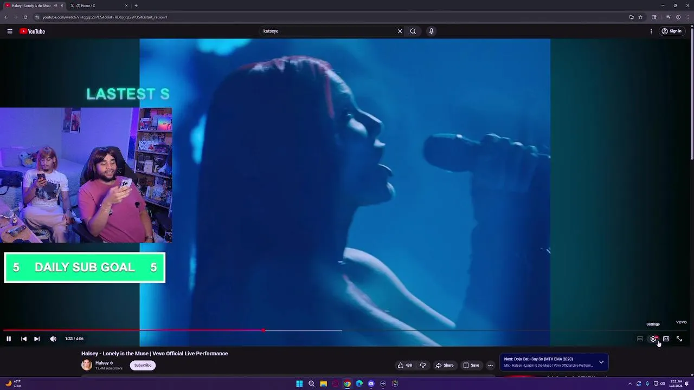
Task: Like the video with 42K thumbs up
Action: (405, 365)
